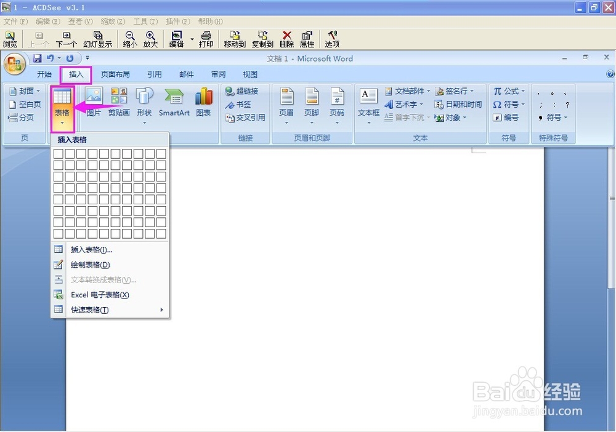Image resolution: width=616 pixels, height=432 pixels.
Task: Undo with quick access toolbar arrow
Action: [x=51, y=58]
